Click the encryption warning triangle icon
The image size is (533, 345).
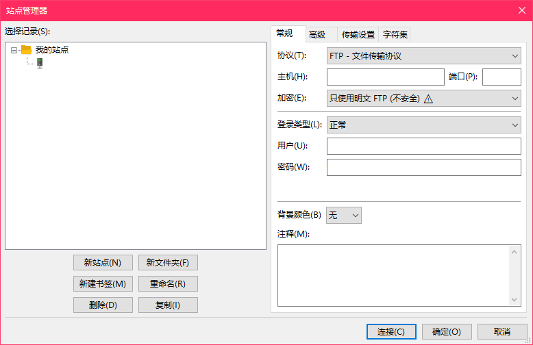coord(428,99)
